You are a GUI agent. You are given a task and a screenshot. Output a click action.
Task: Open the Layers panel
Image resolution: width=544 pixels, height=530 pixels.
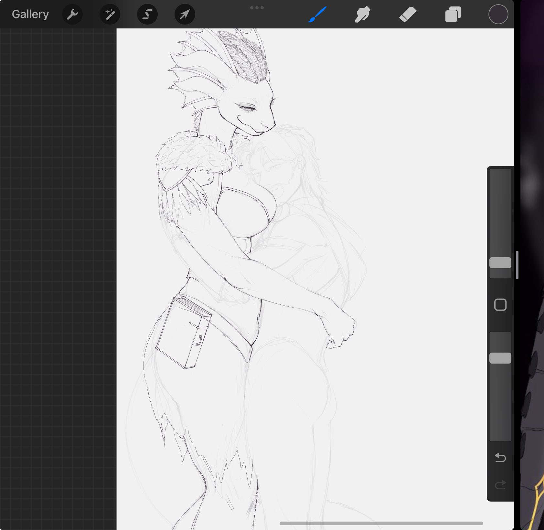453,15
